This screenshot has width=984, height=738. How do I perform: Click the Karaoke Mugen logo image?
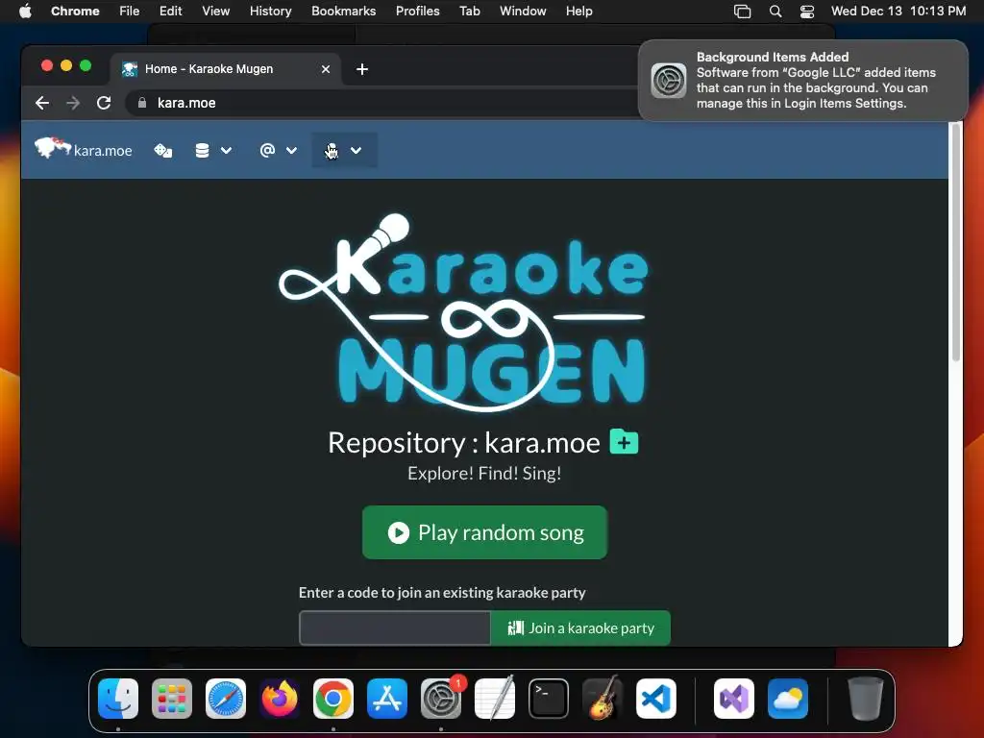point(463,312)
